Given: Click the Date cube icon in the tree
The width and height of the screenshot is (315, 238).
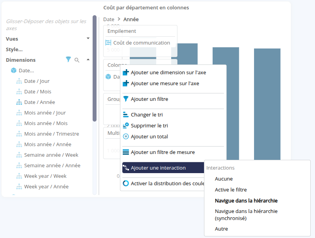Looking at the screenshot, I should 14,70.
